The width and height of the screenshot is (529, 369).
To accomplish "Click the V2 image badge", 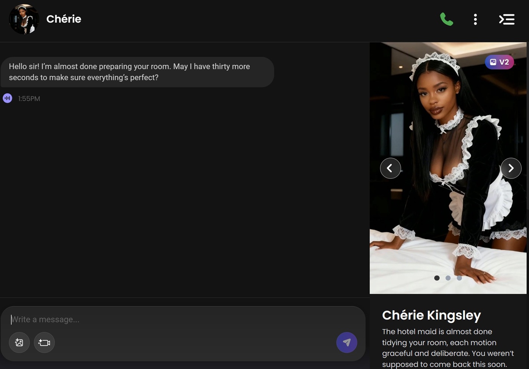I will coord(499,62).
